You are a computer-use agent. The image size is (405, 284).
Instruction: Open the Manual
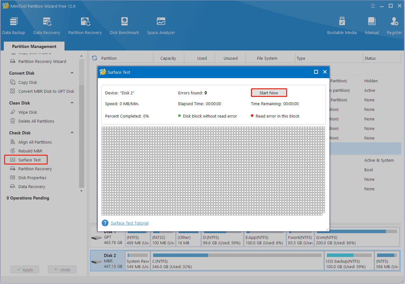coord(372,25)
